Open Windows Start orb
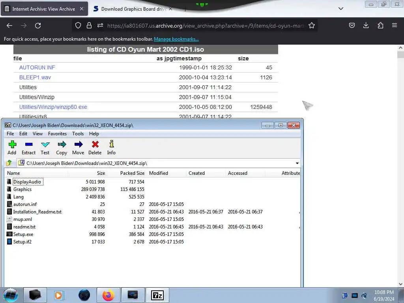The height and width of the screenshot is (303, 404). pos(11,295)
